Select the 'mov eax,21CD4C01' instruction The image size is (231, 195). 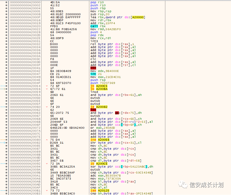click(x=106, y=77)
